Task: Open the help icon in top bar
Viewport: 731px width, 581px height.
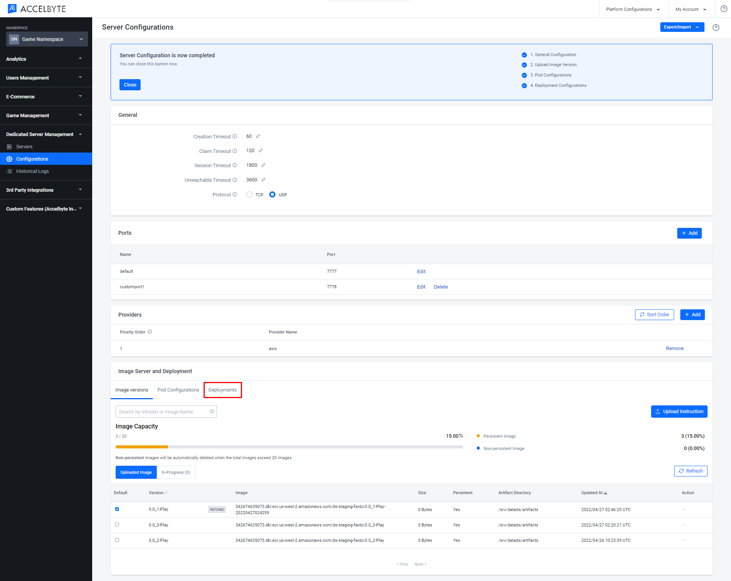Action: tap(724, 9)
